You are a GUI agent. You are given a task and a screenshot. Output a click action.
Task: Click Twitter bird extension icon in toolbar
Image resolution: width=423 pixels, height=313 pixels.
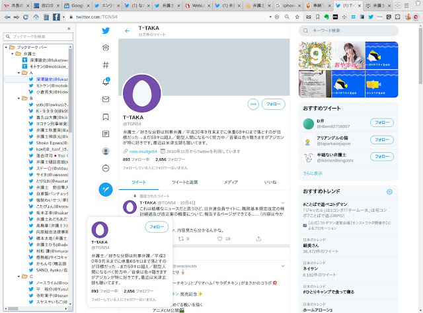[x=371, y=17]
